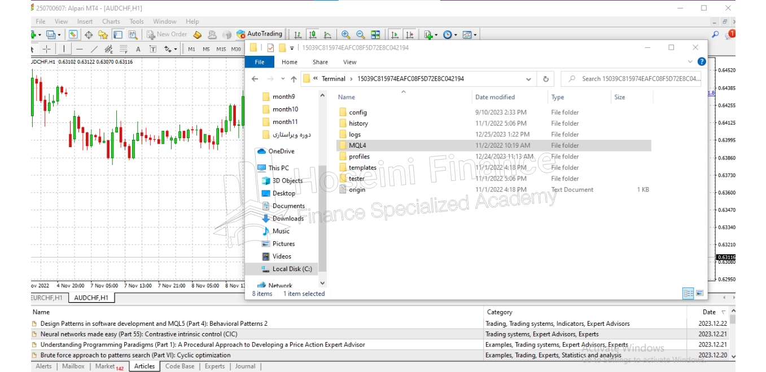Toggle the Navigator star-folder icon
Image resolution: width=766 pixels, height=372 pixels.
point(103,34)
